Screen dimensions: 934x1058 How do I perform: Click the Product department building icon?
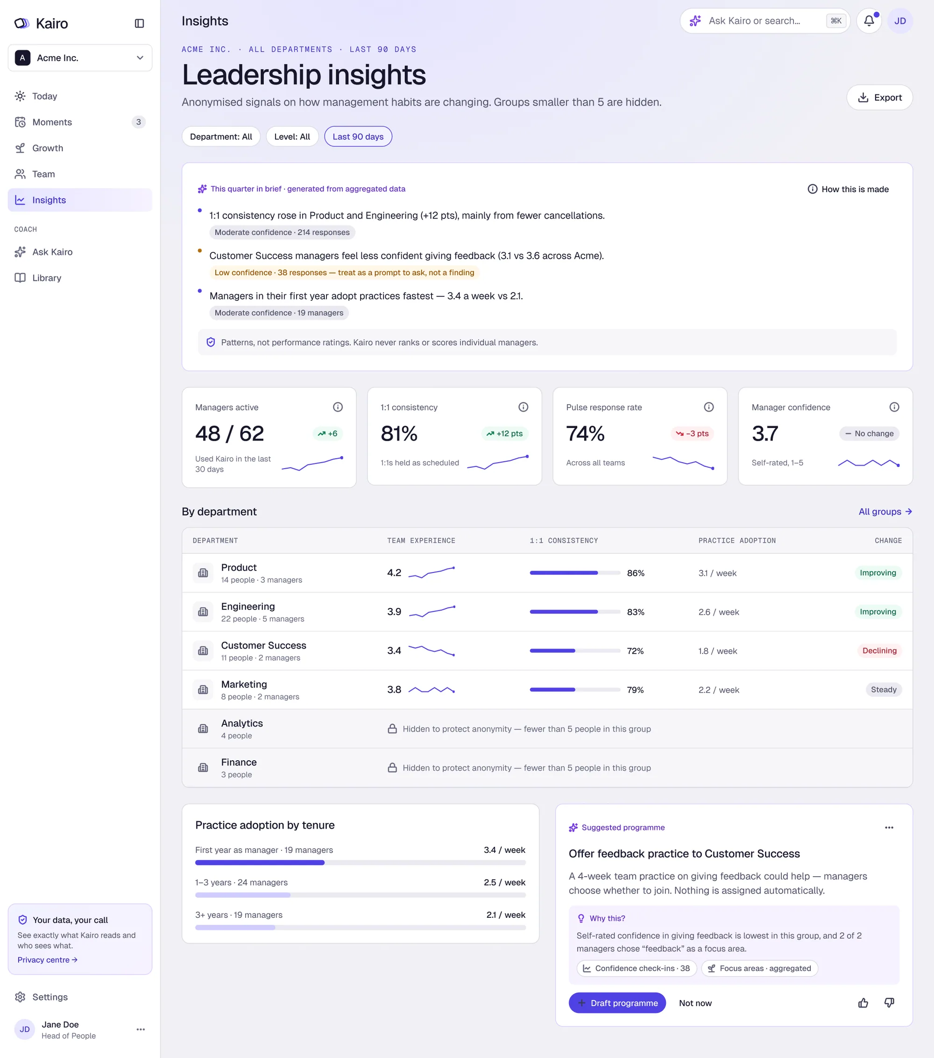[x=203, y=573]
